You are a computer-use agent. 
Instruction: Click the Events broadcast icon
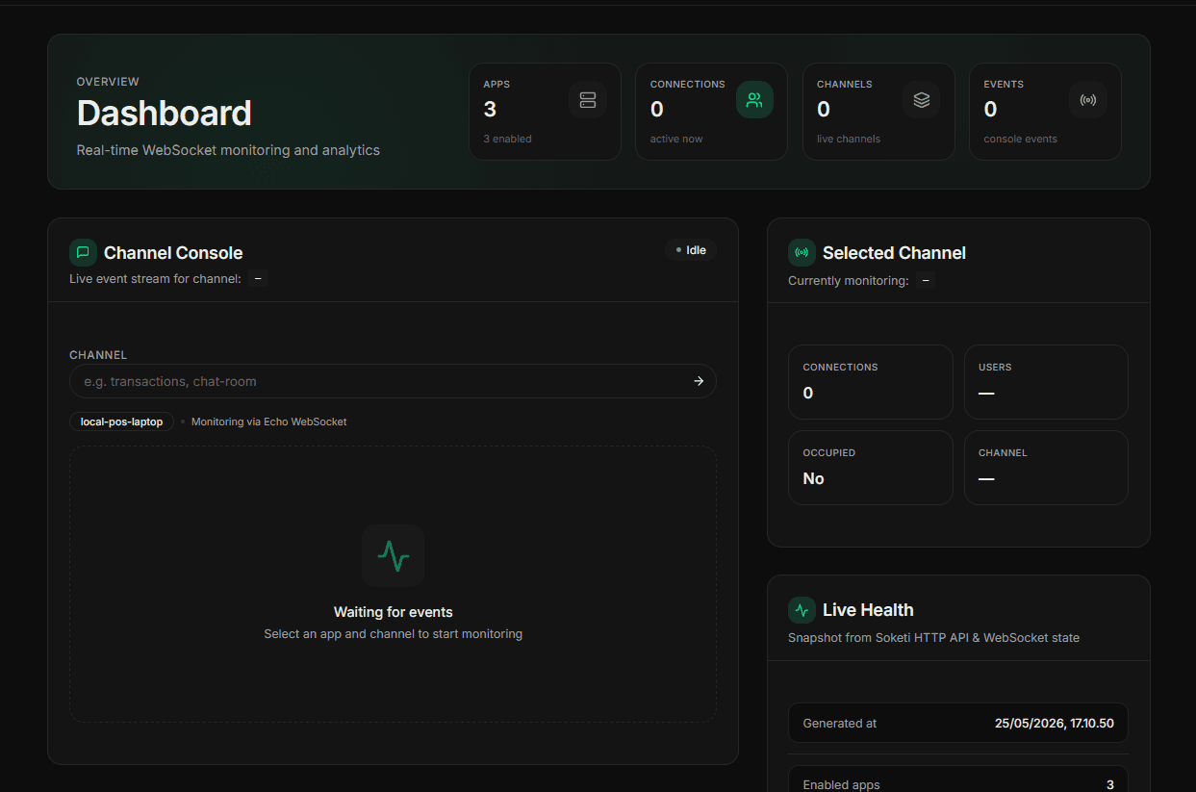tap(1088, 100)
